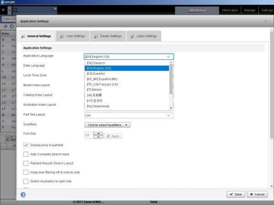Click the ACDelco logo button
Image resolution: width=274 pixels, height=205 pixels.
click(x=197, y=10)
